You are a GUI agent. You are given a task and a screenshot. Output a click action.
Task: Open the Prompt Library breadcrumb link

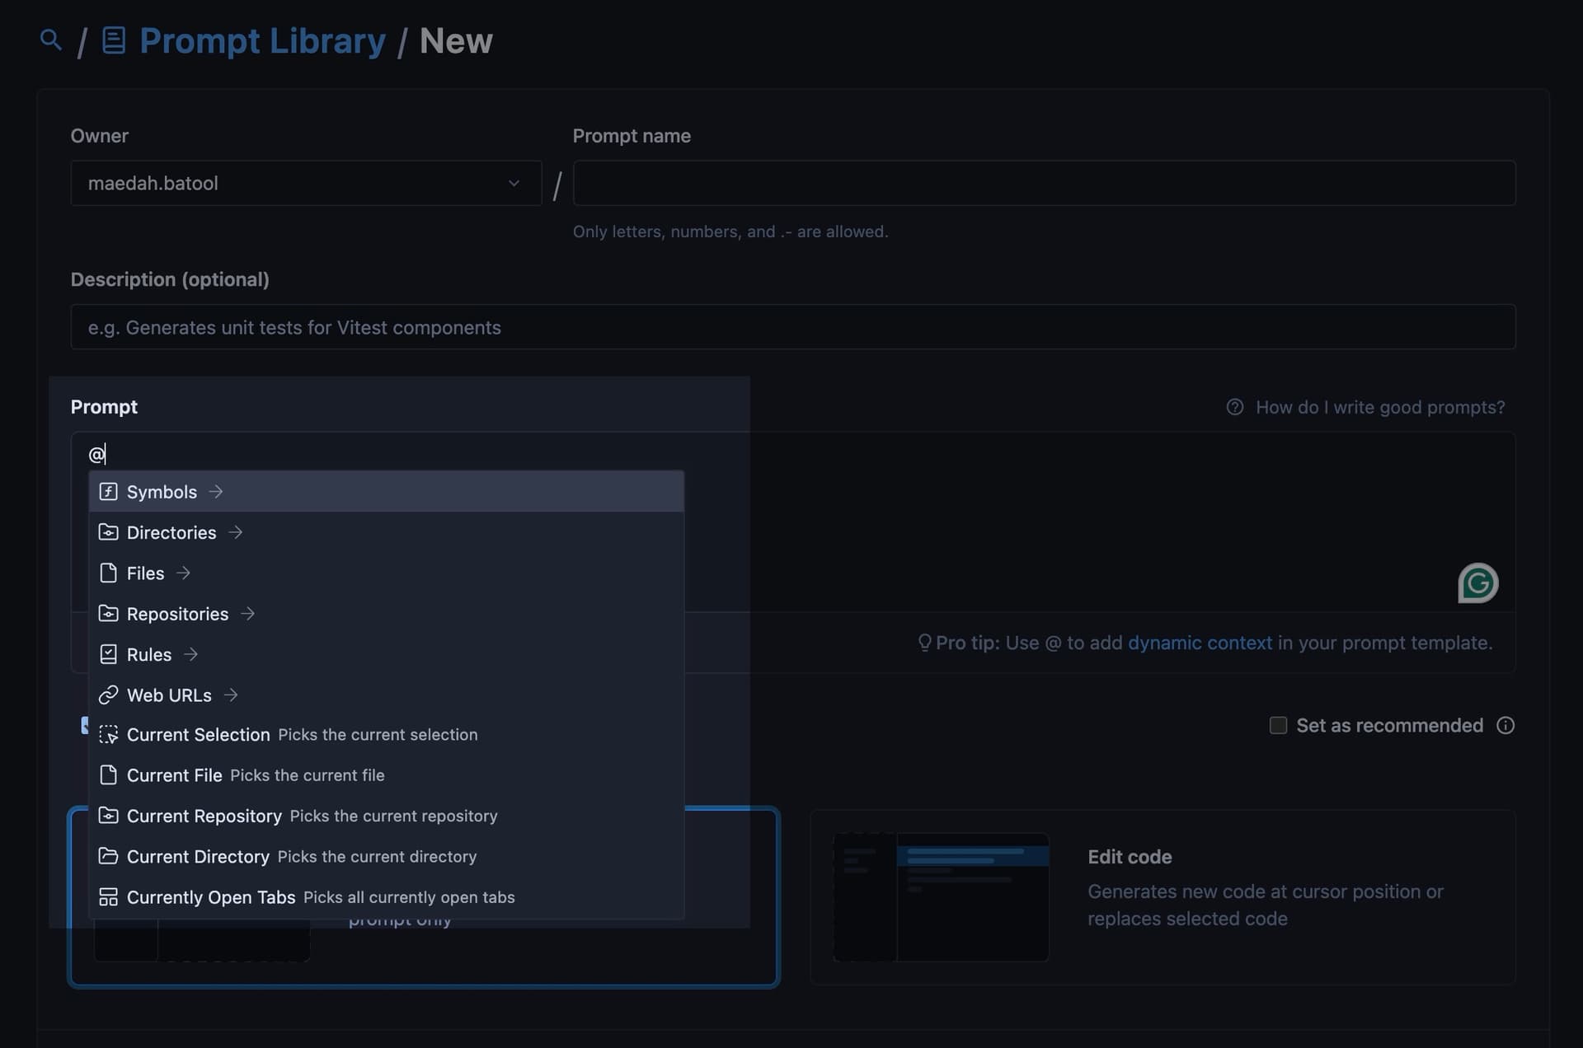point(262,40)
